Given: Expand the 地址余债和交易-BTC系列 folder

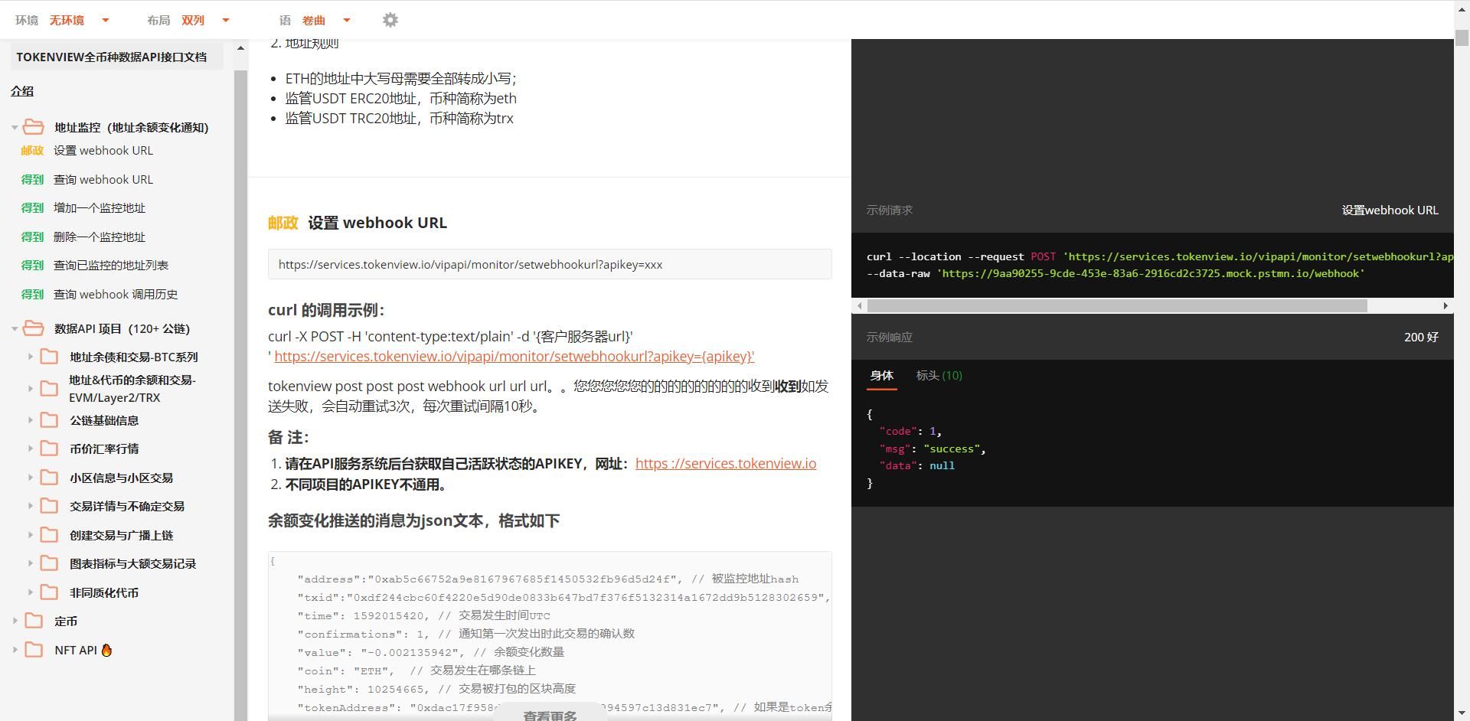Looking at the screenshot, I should 30,357.
